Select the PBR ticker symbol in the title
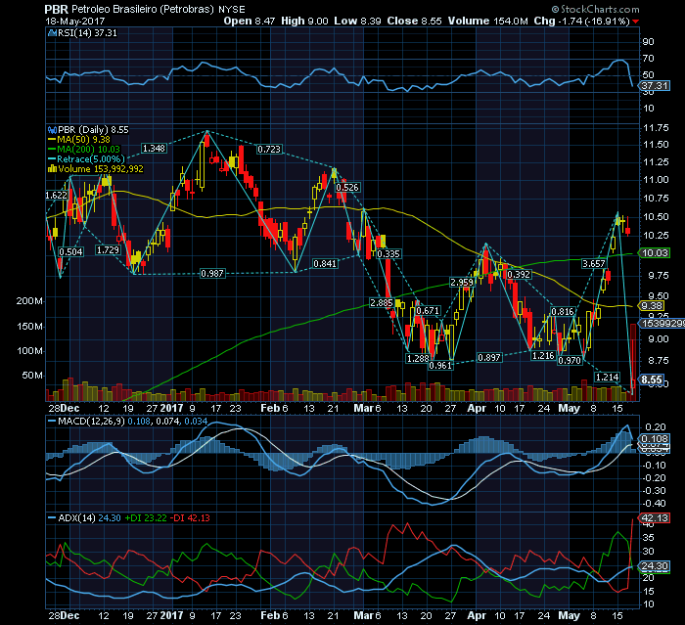685x625 pixels. pos(57,9)
